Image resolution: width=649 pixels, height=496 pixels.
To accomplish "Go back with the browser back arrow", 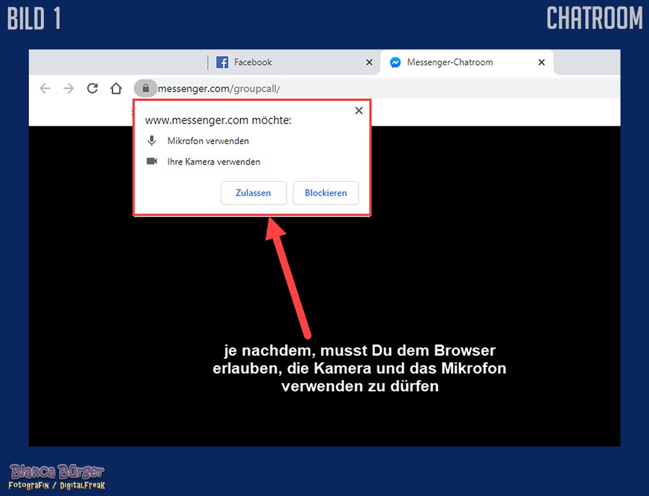I will (x=44, y=88).
